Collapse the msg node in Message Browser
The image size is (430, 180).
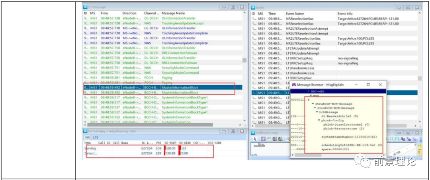click(x=311, y=95)
